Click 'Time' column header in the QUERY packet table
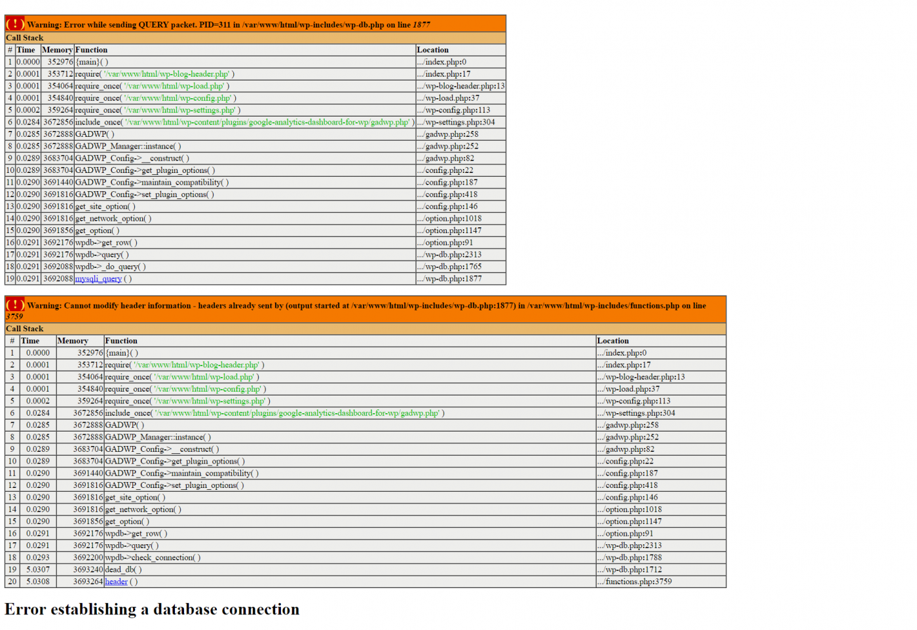The width and height of the screenshot is (917, 630). pyautogui.click(x=26, y=50)
